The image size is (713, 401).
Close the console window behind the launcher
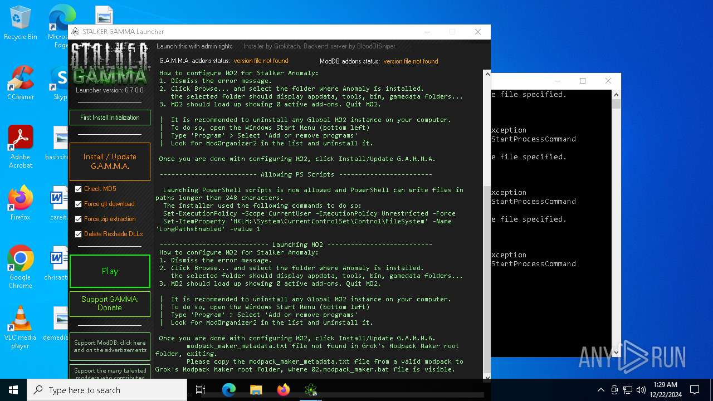click(608, 81)
